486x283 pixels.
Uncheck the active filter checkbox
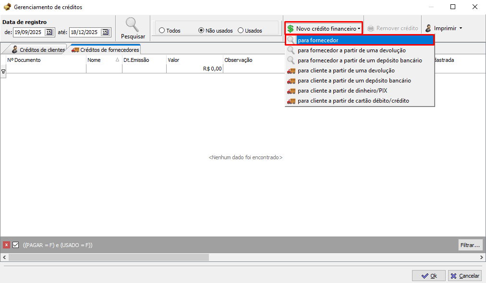click(15, 245)
